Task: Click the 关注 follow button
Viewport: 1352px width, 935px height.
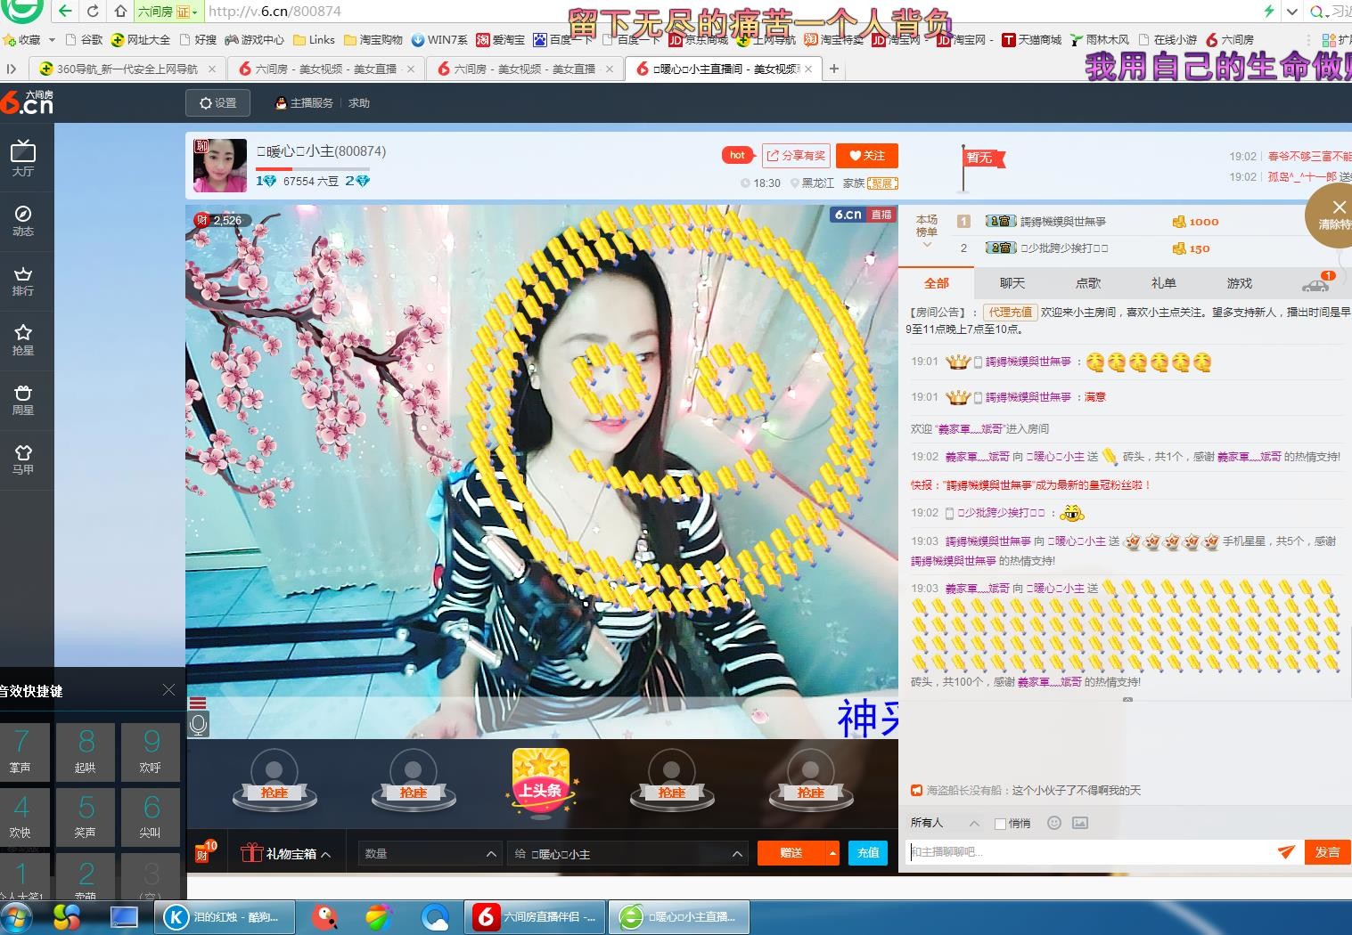Action: click(866, 155)
